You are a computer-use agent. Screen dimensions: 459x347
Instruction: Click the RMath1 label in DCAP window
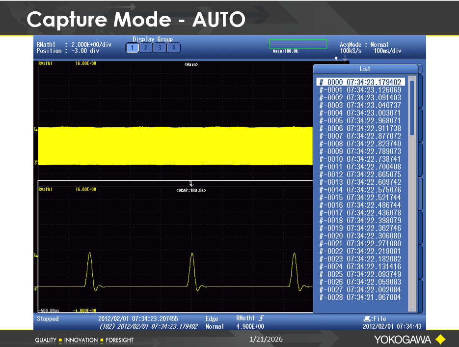pos(46,189)
